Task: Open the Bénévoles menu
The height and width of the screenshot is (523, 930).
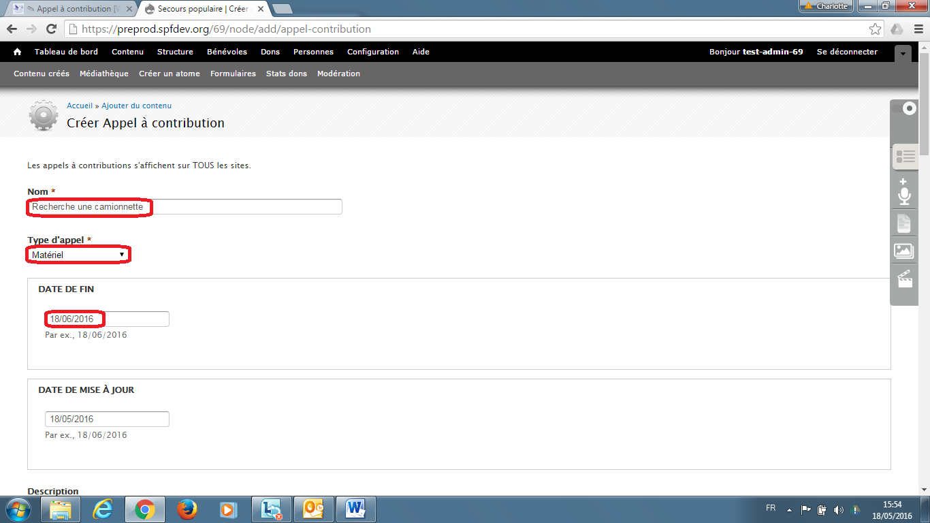Action: click(227, 52)
